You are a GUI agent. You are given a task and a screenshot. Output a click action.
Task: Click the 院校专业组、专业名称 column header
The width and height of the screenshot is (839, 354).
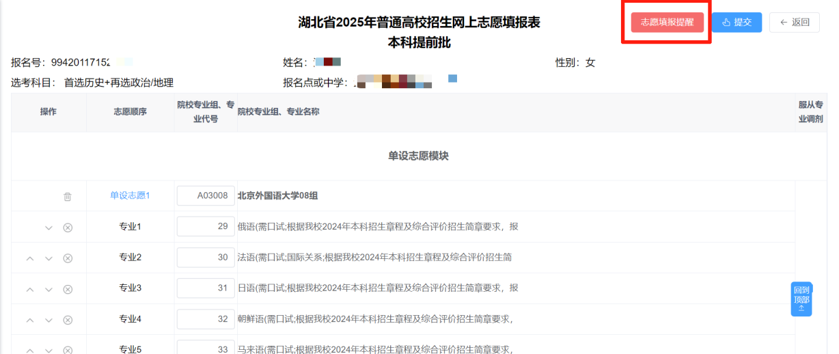278,111
